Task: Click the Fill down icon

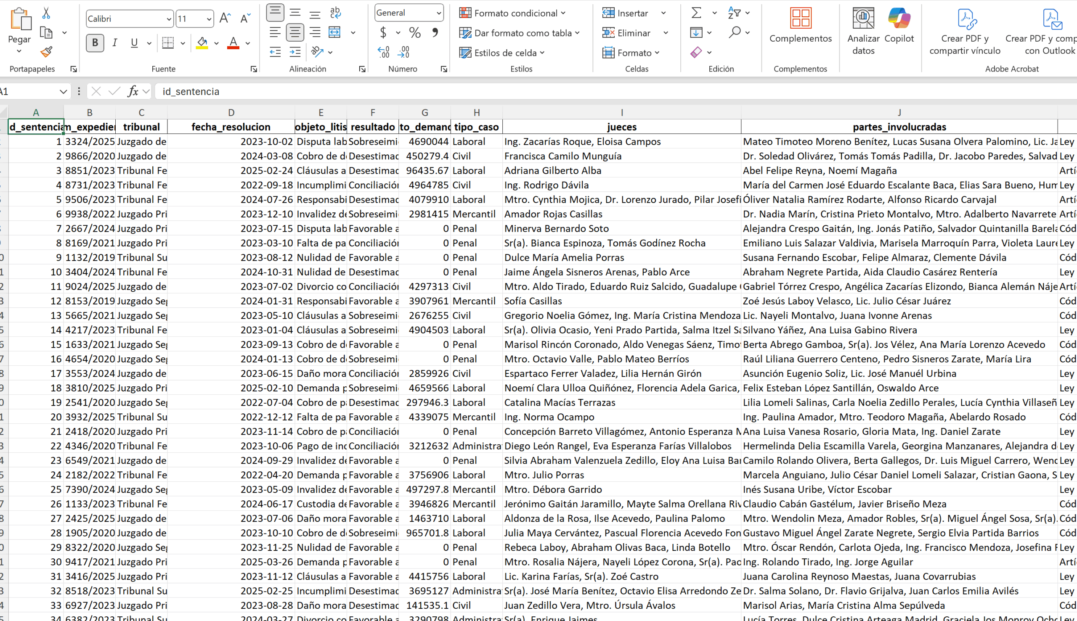Action: [x=696, y=32]
